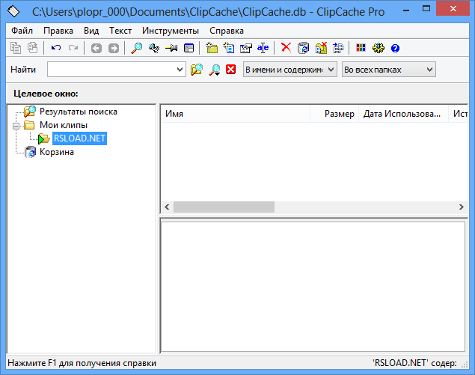
Task: Open the Вид menu
Action: pos(91,31)
